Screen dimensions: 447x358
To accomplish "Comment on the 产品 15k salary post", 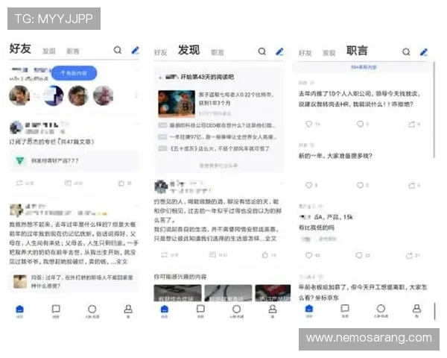I will click(x=363, y=255).
